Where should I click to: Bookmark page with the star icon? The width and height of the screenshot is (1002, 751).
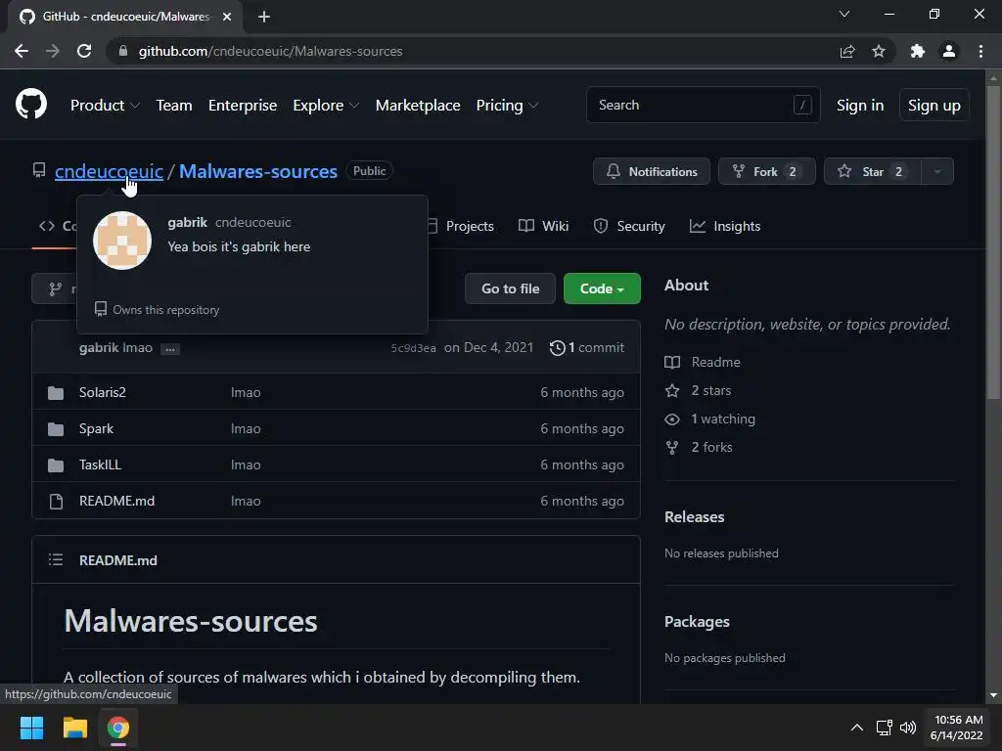coord(879,51)
